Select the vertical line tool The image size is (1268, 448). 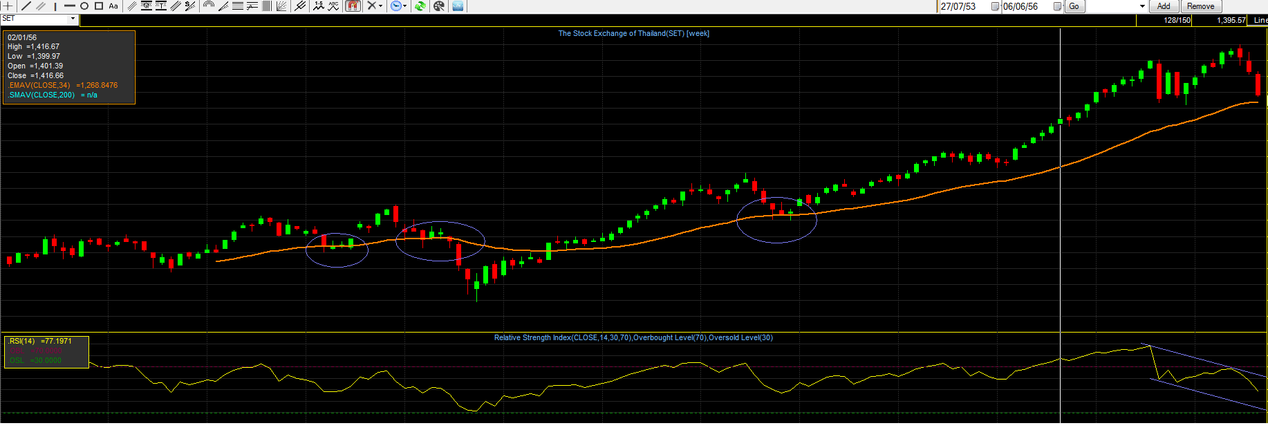(55, 6)
